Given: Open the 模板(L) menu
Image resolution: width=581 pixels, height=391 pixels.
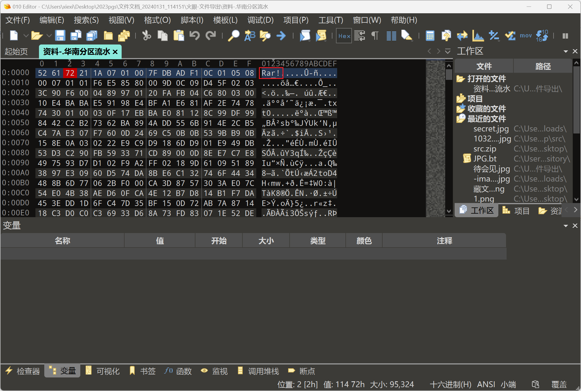Looking at the screenshot, I should tap(225, 20).
